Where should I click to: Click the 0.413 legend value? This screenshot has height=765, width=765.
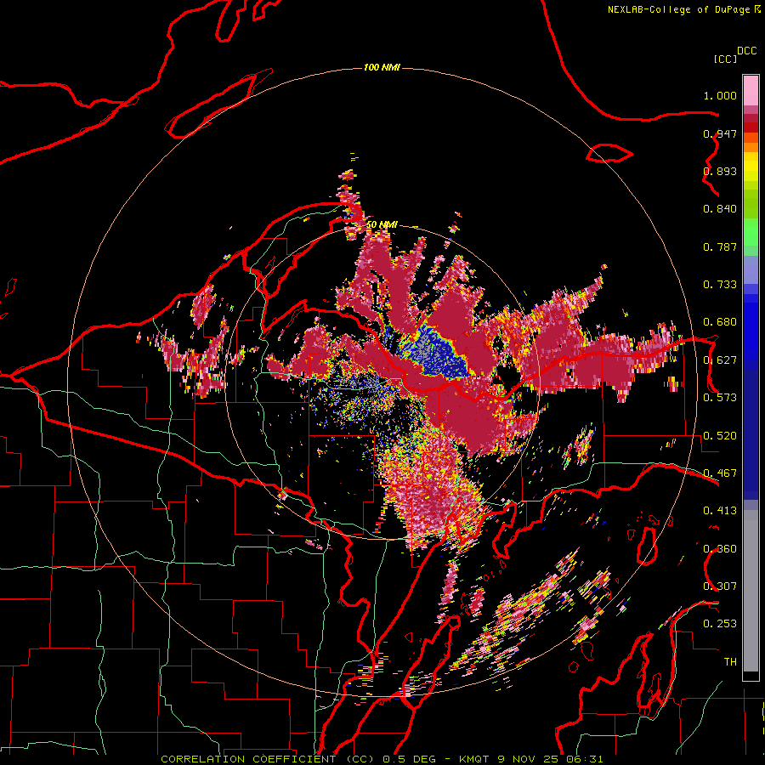click(x=720, y=511)
